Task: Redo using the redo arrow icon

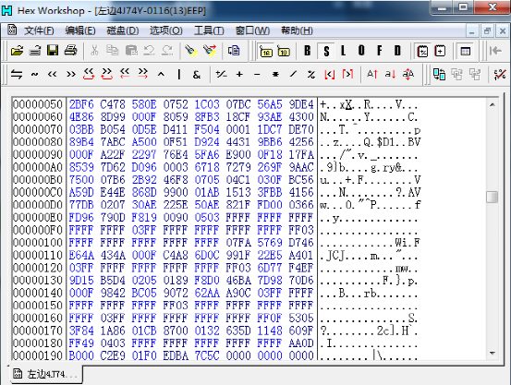Action: point(167,51)
